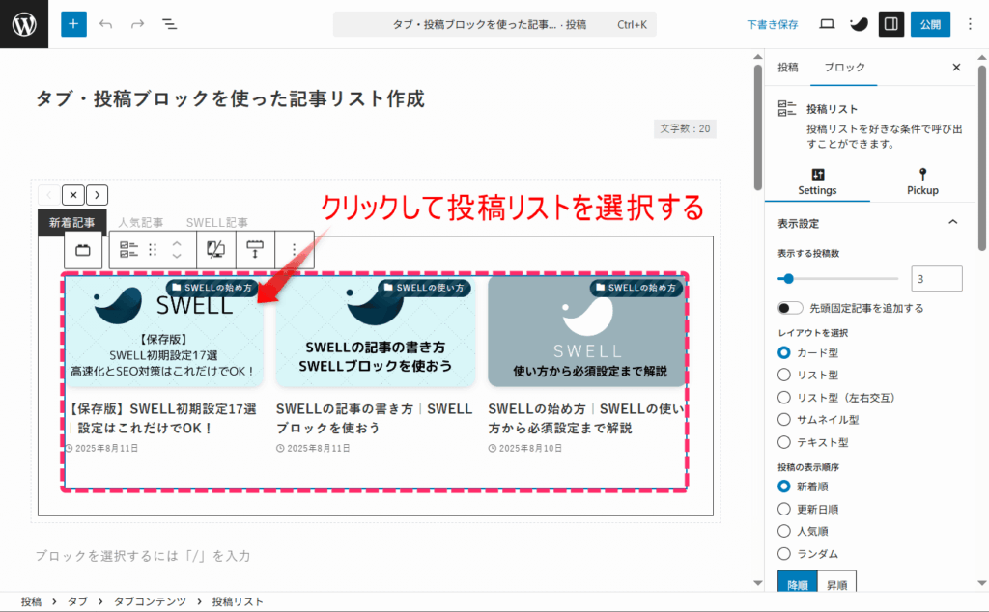
Task: Click the WordPress logo icon
Action: point(24,24)
